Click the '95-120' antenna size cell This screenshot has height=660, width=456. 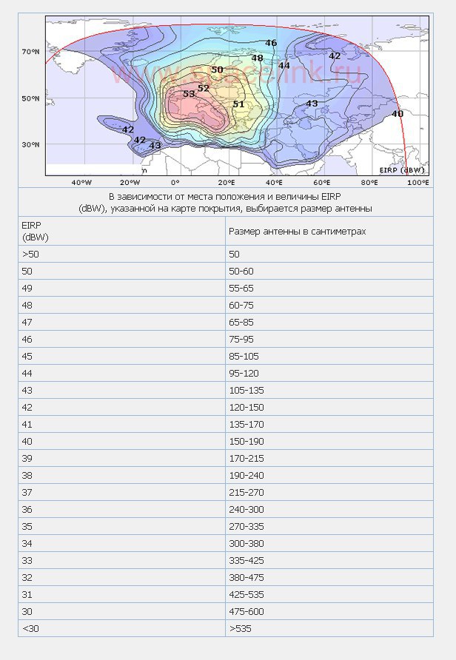(x=329, y=374)
